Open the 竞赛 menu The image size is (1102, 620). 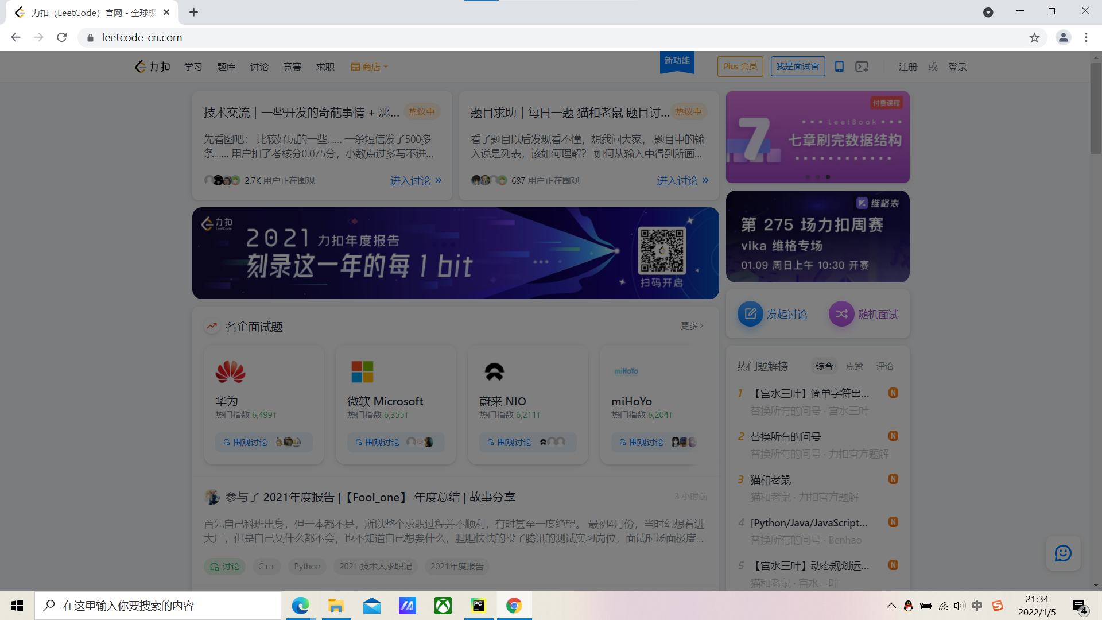coord(292,67)
